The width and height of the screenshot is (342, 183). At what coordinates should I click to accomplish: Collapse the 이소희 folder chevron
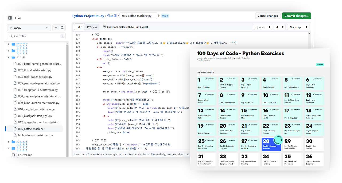(8, 57)
